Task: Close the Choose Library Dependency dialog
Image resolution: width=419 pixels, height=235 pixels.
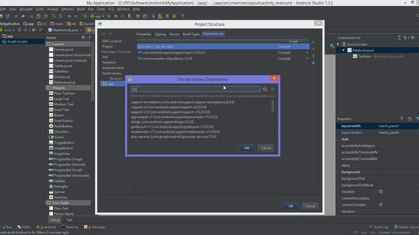Action: [274, 78]
